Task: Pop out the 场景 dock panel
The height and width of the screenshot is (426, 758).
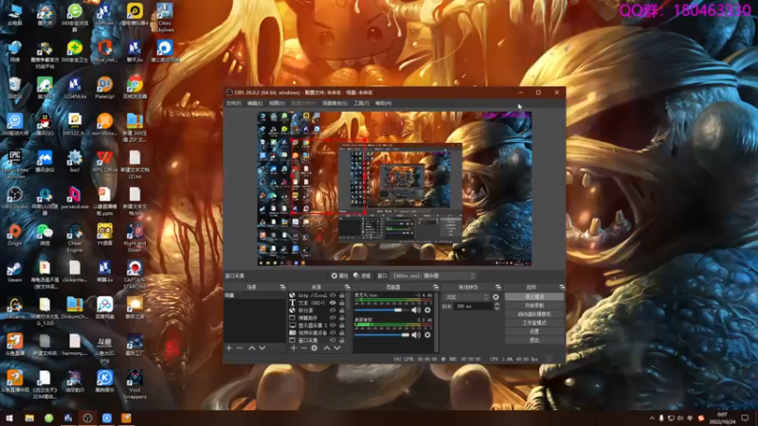Action: pos(282,288)
